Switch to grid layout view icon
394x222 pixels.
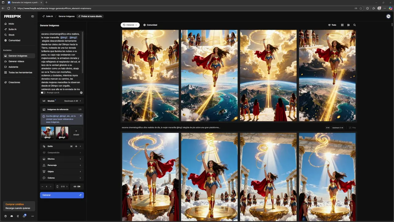pos(342,25)
